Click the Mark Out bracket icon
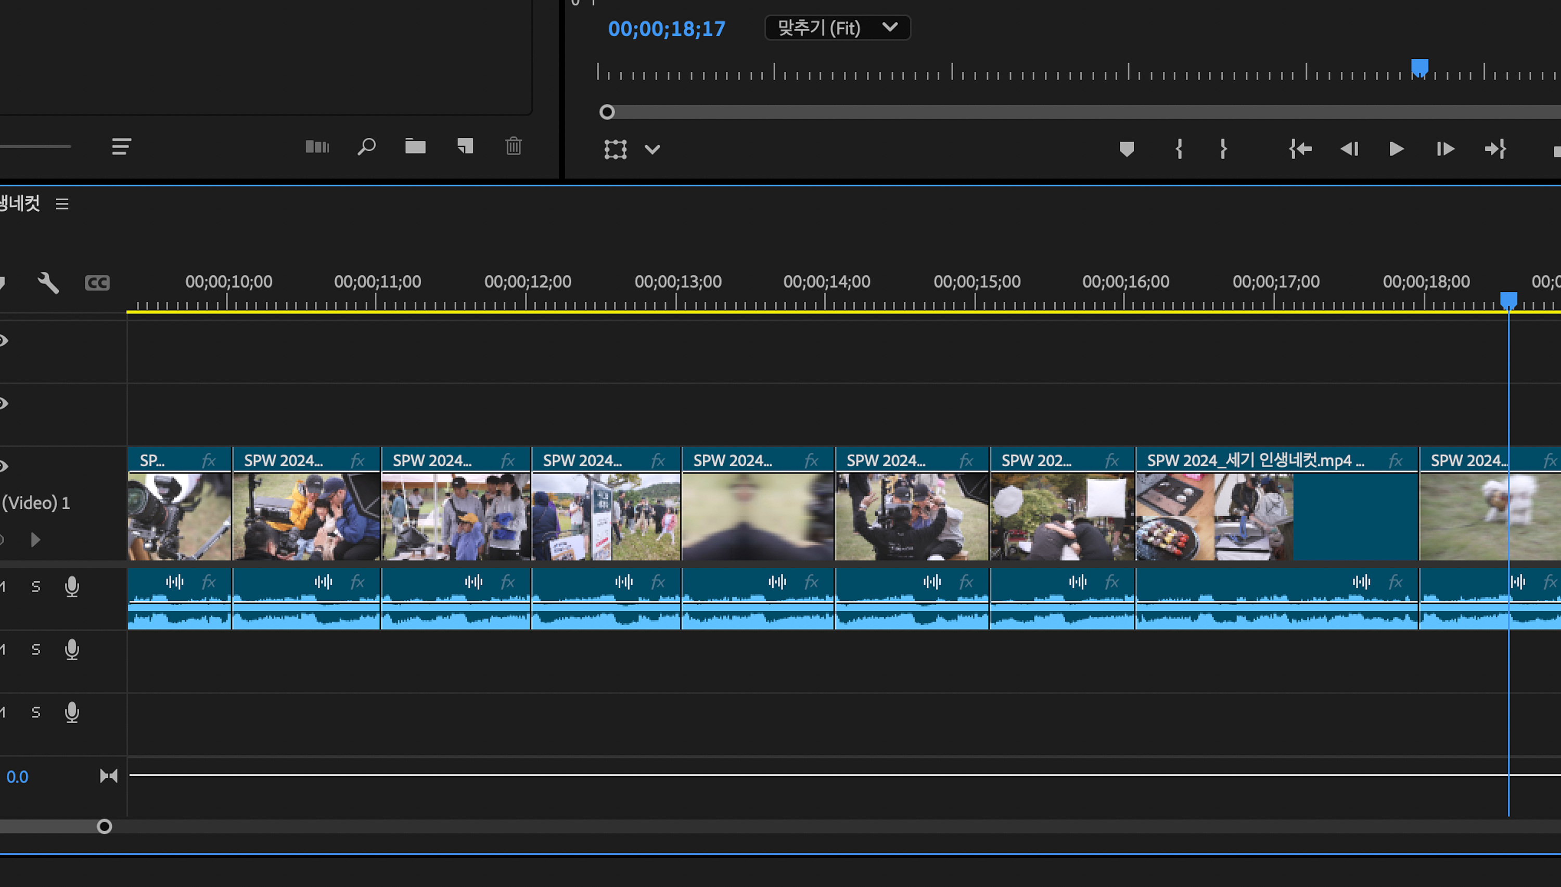This screenshot has width=1561, height=887. tap(1223, 149)
